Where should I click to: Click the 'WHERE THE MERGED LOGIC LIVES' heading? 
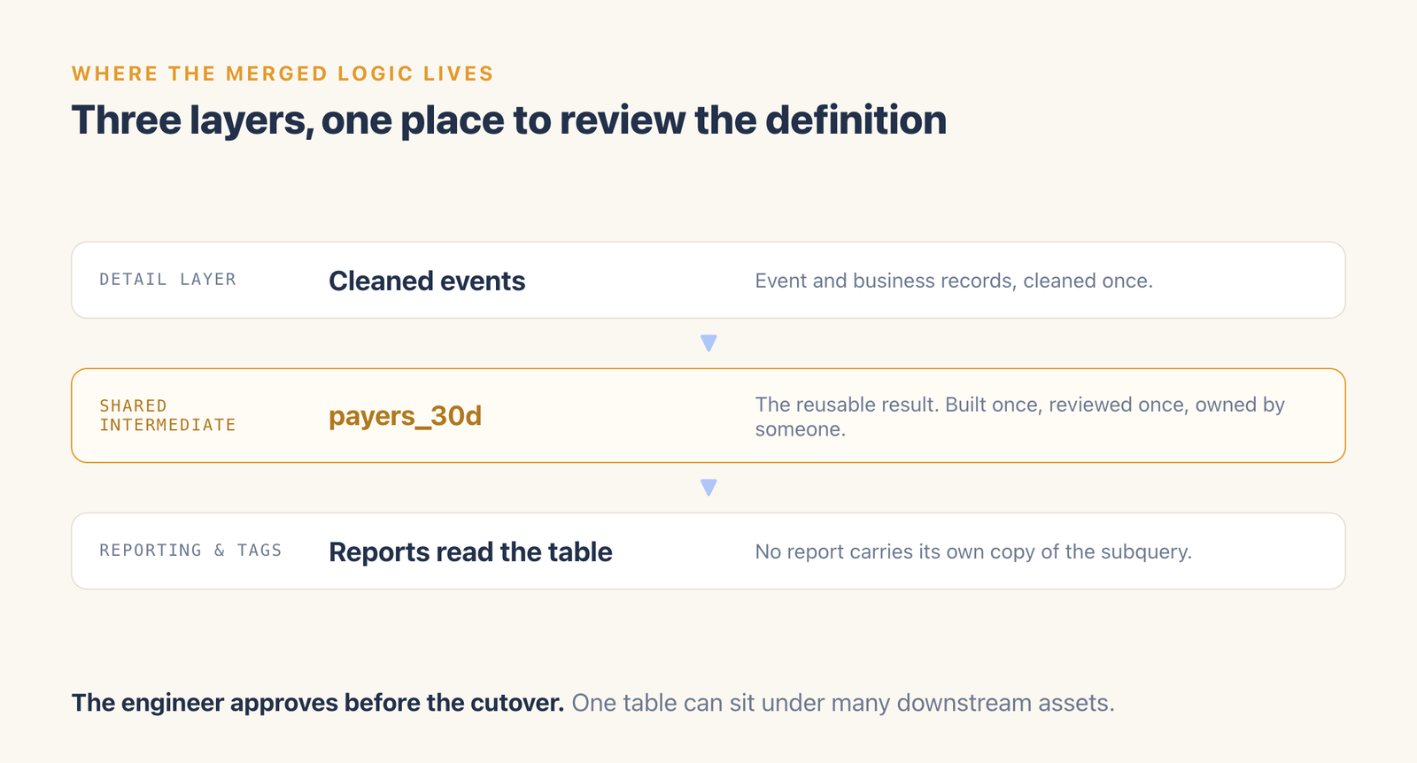click(283, 73)
